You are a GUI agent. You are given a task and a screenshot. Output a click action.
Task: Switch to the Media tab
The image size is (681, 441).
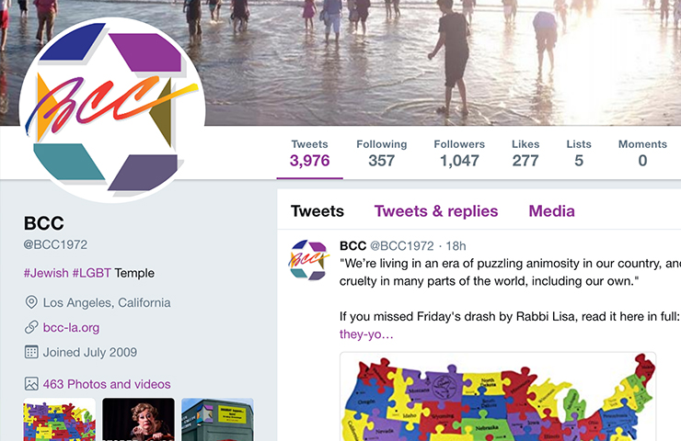click(x=551, y=211)
